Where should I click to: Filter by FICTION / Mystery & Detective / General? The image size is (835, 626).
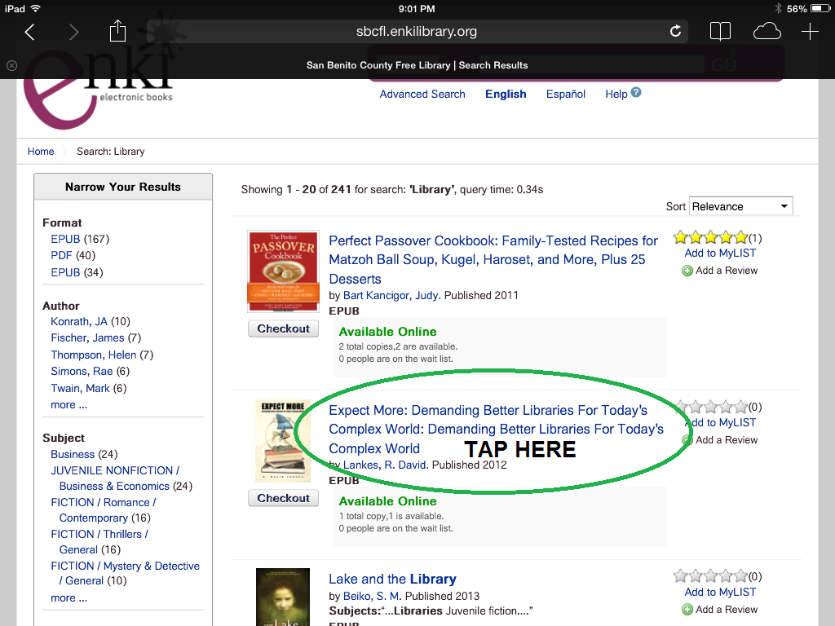(x=125, y=573)
